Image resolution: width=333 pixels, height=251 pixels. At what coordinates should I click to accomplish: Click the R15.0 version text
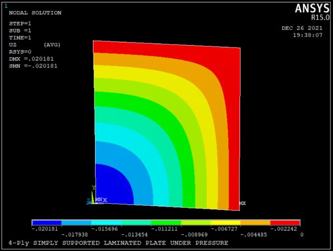(x=320, y=18)
